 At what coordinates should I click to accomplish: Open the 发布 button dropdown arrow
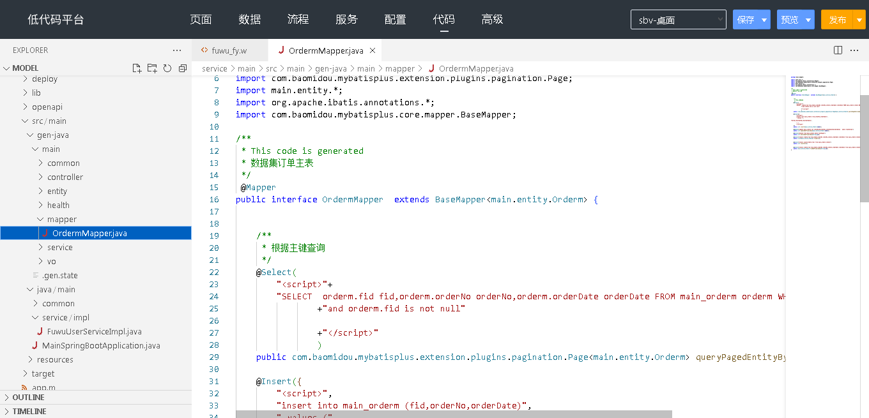point(859,20)
